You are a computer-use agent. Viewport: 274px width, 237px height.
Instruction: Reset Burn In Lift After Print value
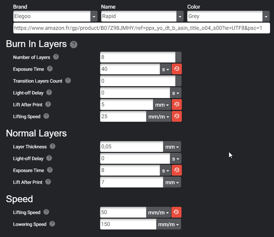tap(177, 104)
